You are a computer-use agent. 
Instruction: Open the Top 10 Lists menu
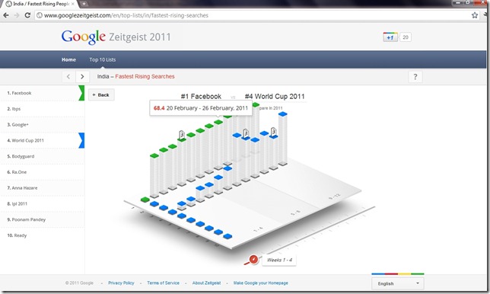(103, 59)
